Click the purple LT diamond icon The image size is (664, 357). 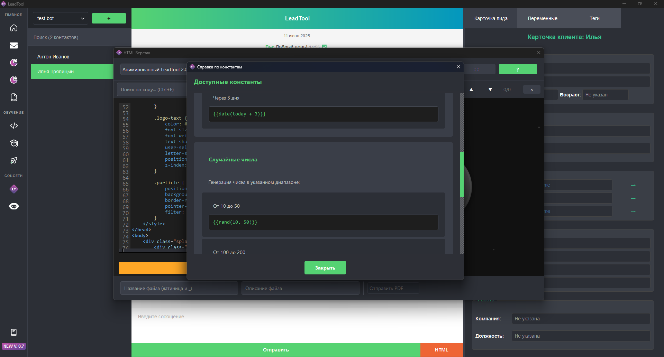pyautogui.click(x=14, y=189)
